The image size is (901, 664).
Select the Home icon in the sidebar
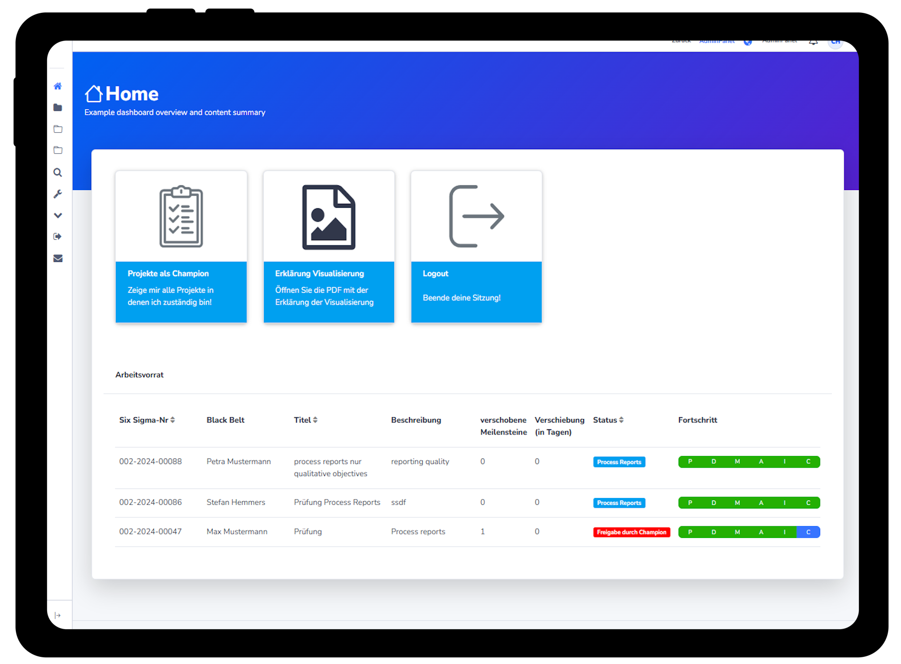click(57, 86)
